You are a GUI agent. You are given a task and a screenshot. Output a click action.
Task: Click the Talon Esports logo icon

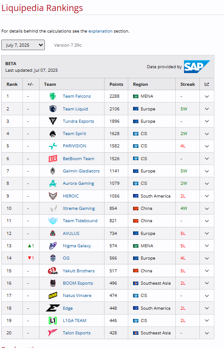pos(53,333)
